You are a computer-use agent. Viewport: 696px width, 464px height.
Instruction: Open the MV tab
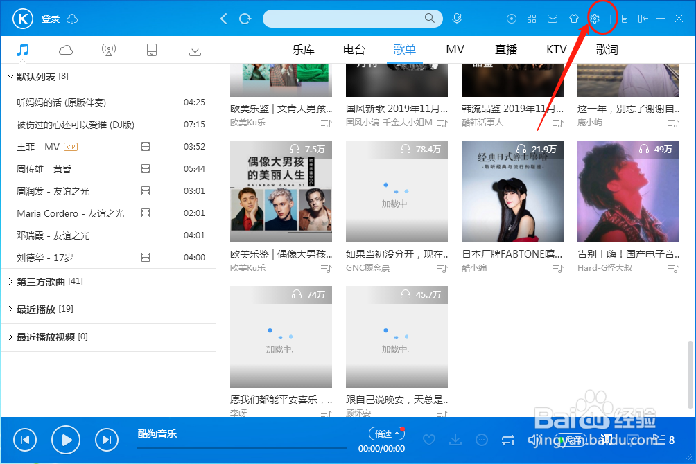455,49
